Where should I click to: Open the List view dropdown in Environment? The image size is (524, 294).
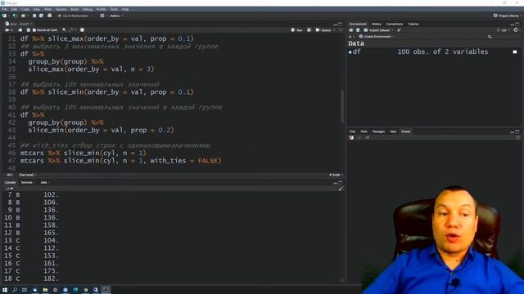(503, 30)
